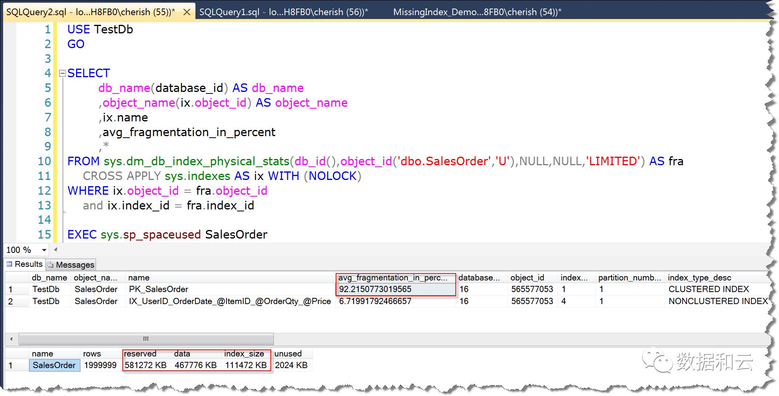The width and height of the screenshot is (779, 396).
Task: Switch to the SQLQuery1.sql tab
Action: (284, 12)
